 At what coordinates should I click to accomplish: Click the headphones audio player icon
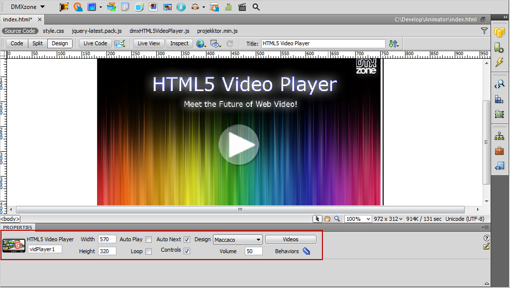tap(195, 7)
